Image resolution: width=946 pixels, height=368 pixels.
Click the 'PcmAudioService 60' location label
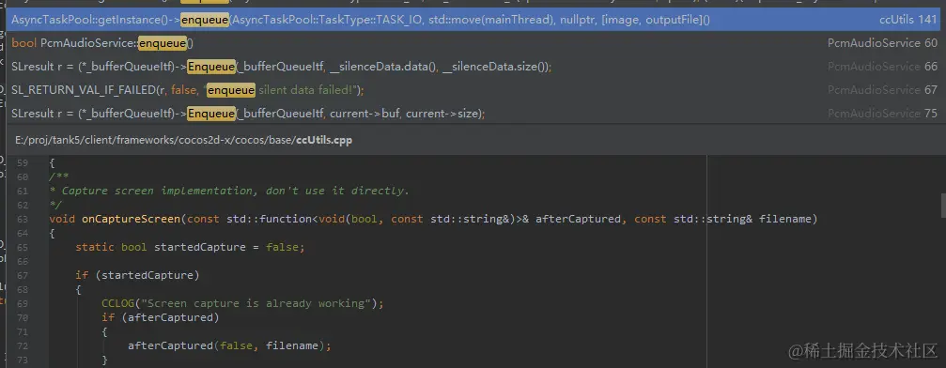point(883,43)
